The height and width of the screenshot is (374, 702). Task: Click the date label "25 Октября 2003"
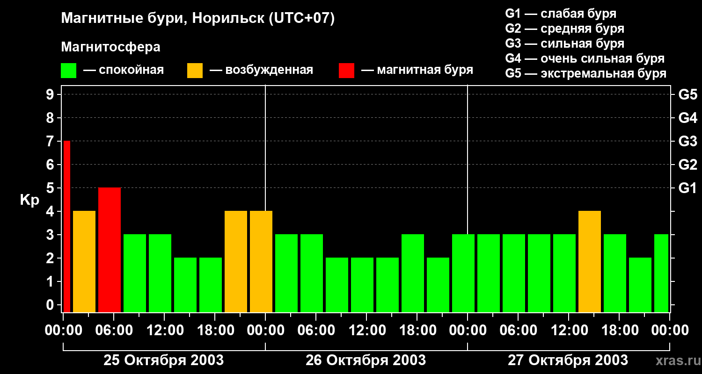pyautogui.click(x=163, y=360)
